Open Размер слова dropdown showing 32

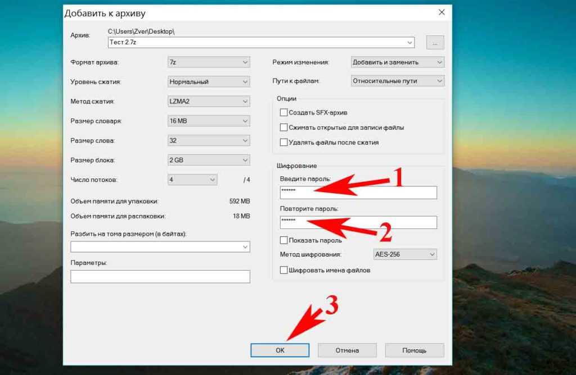point(209,140)
